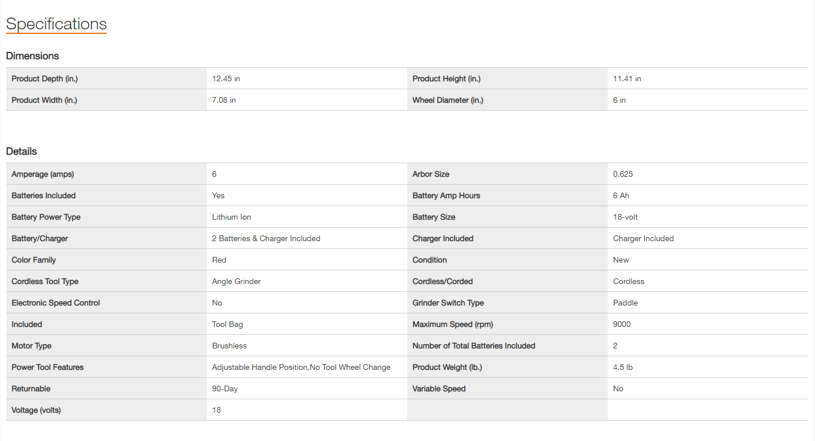Click the Battery Power Type label
Viewport: 815px width, 441px height.
47,217
